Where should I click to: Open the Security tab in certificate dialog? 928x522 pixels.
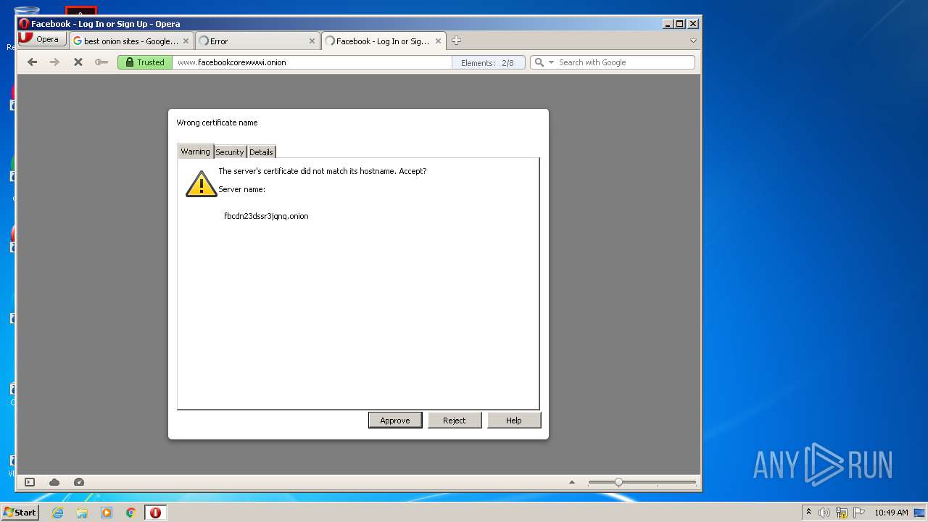point(230,152)
